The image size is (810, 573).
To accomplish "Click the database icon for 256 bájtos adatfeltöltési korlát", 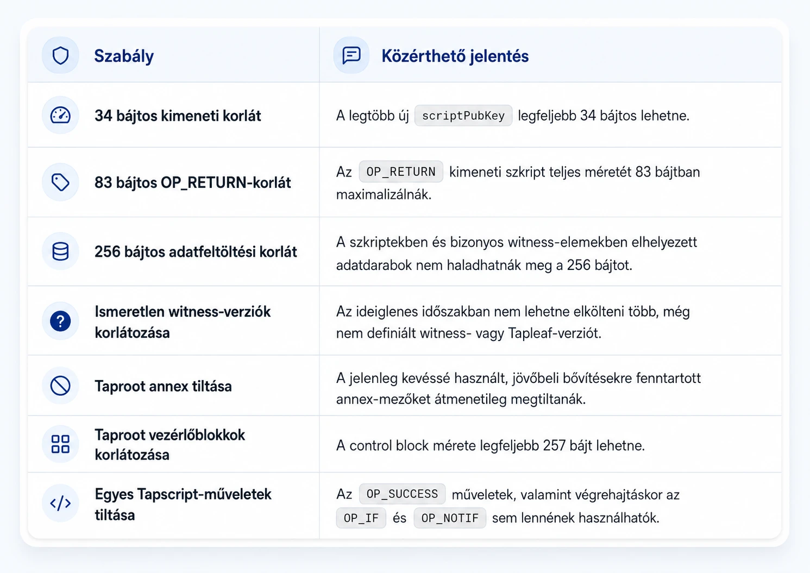I will [60, 251].
